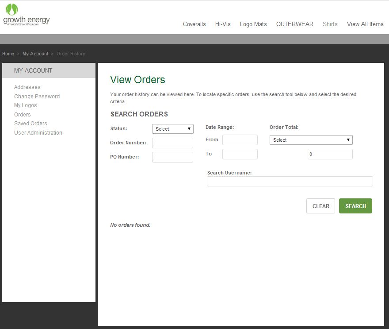Click My Account breadcrumb link

click(x=35, y=54)
